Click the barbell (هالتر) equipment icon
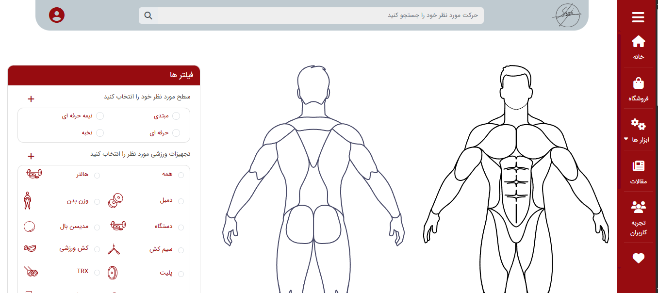Viewport: 658px width, 293px height. [x=34, y=174]
